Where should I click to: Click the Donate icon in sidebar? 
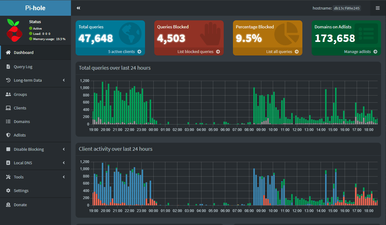click(x=8, y=205)
